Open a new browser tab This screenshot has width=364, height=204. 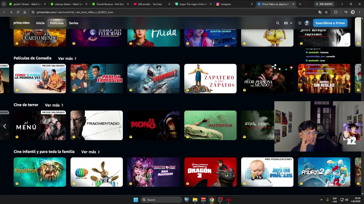(300, 4)
